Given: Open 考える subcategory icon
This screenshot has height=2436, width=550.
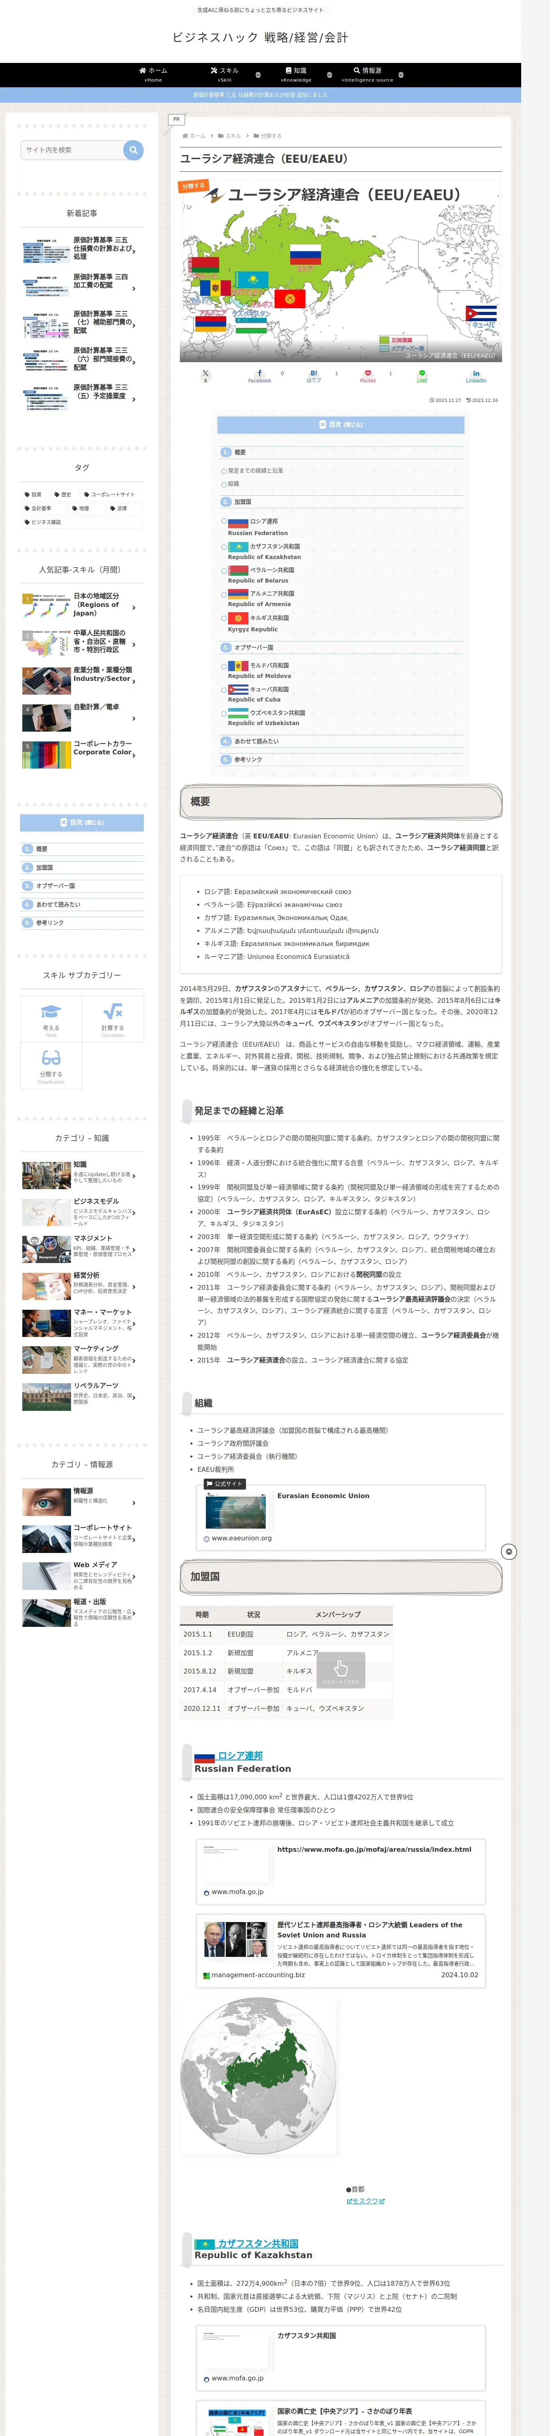Looking at the screenshot, I should click(51, 1019).
